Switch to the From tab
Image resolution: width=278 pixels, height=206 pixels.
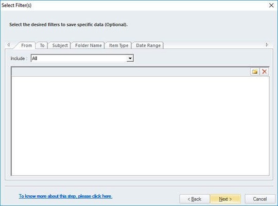(x=26, y=45)
